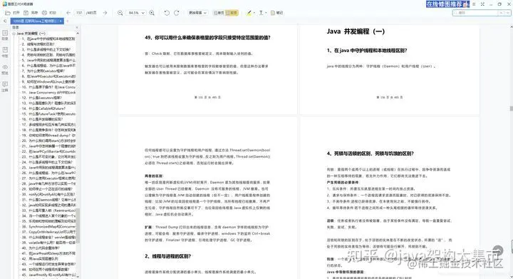
Task: Click the page number field showing 157
Action: point(79,13)
